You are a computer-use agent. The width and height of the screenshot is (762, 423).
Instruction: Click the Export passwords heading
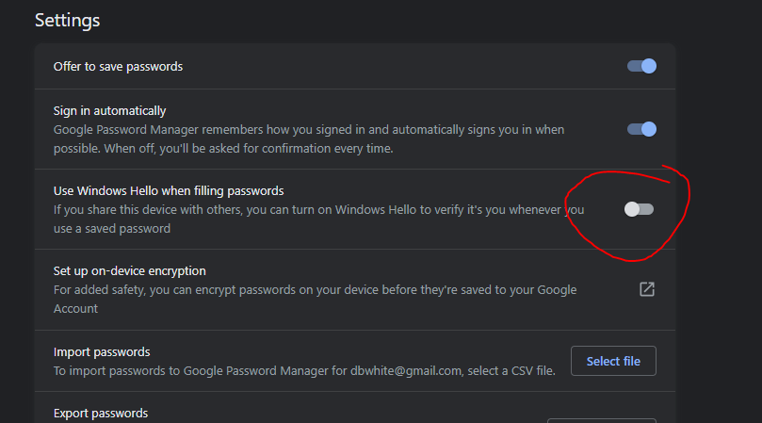(101, 413)
